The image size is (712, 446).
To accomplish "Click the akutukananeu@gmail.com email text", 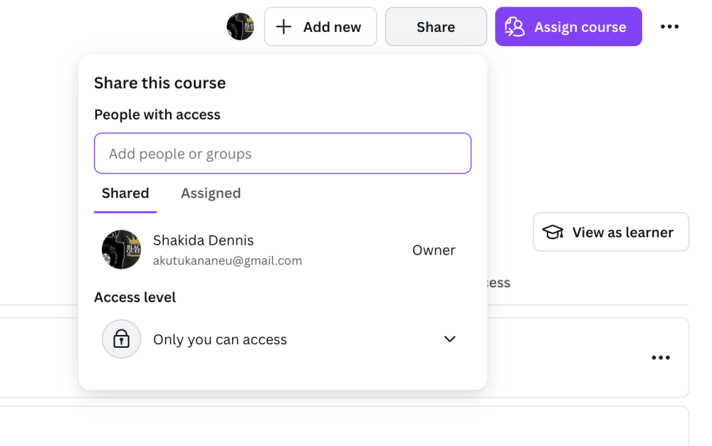I will [227, 261].
